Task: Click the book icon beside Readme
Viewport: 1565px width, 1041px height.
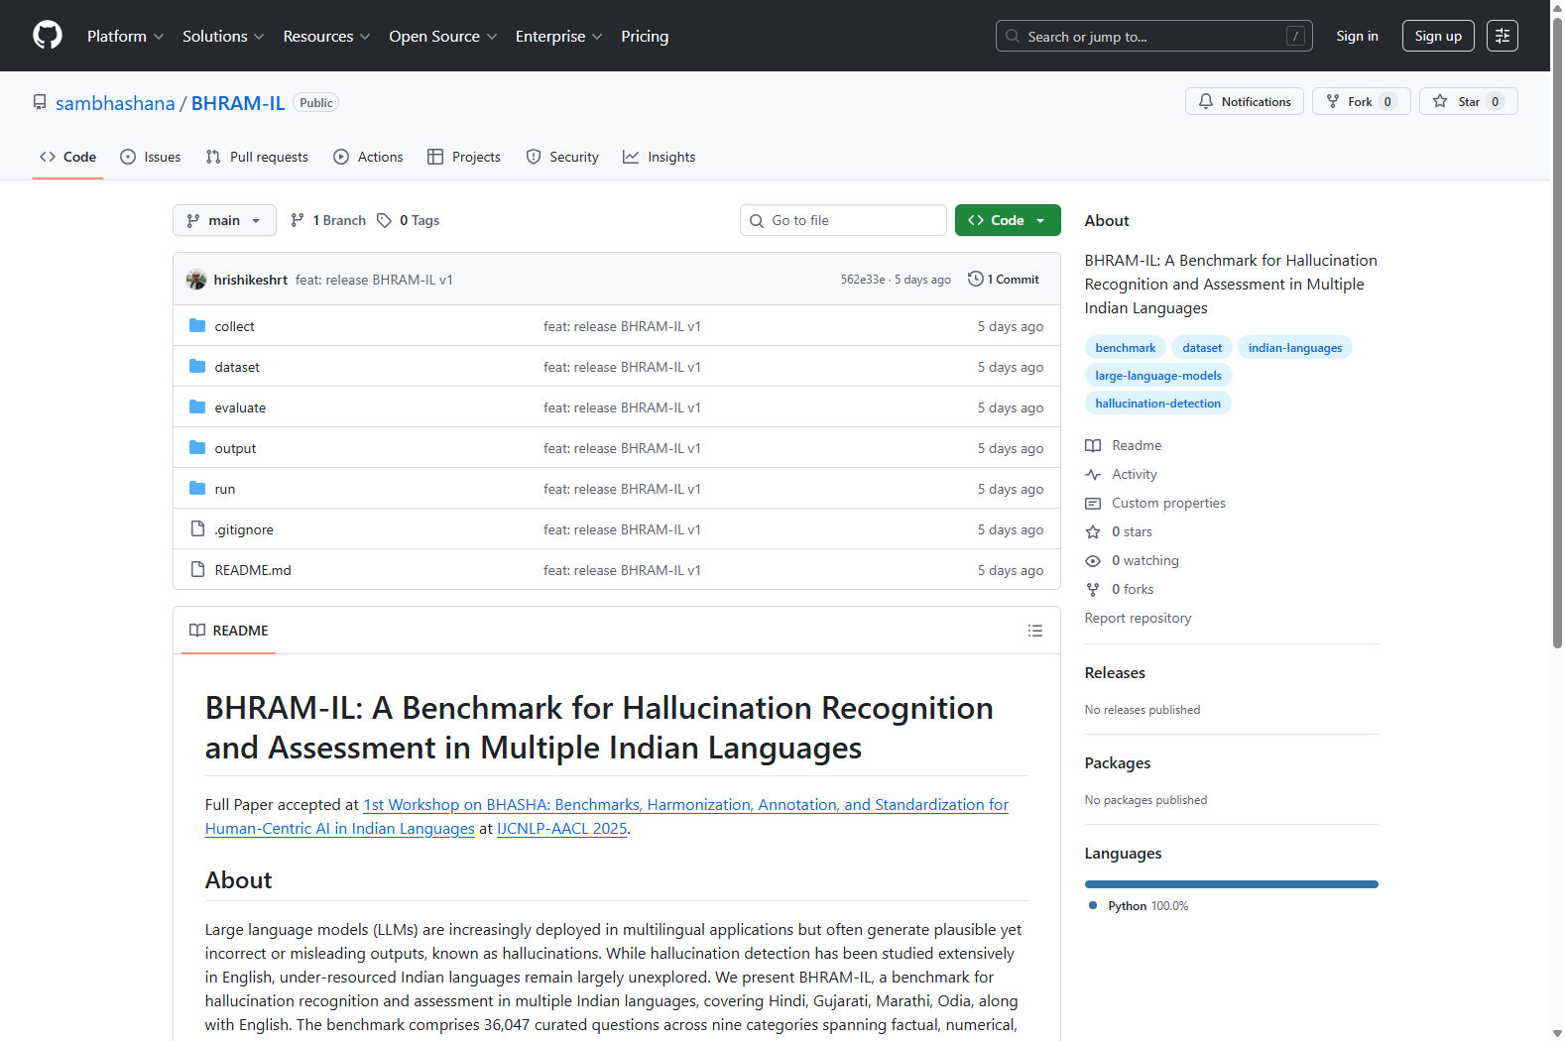Action: (x=1093, y=446)
